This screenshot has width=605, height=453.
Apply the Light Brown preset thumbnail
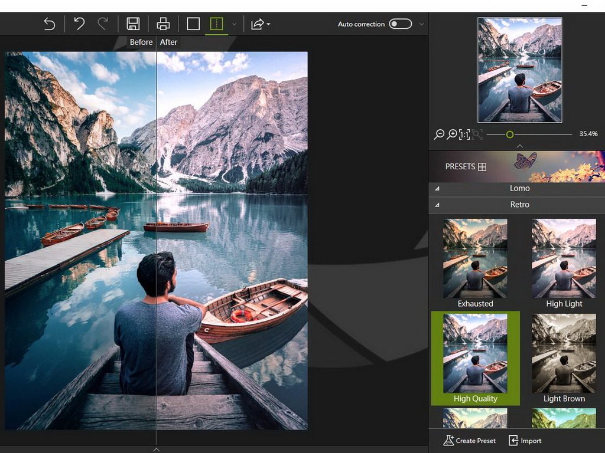564,354
